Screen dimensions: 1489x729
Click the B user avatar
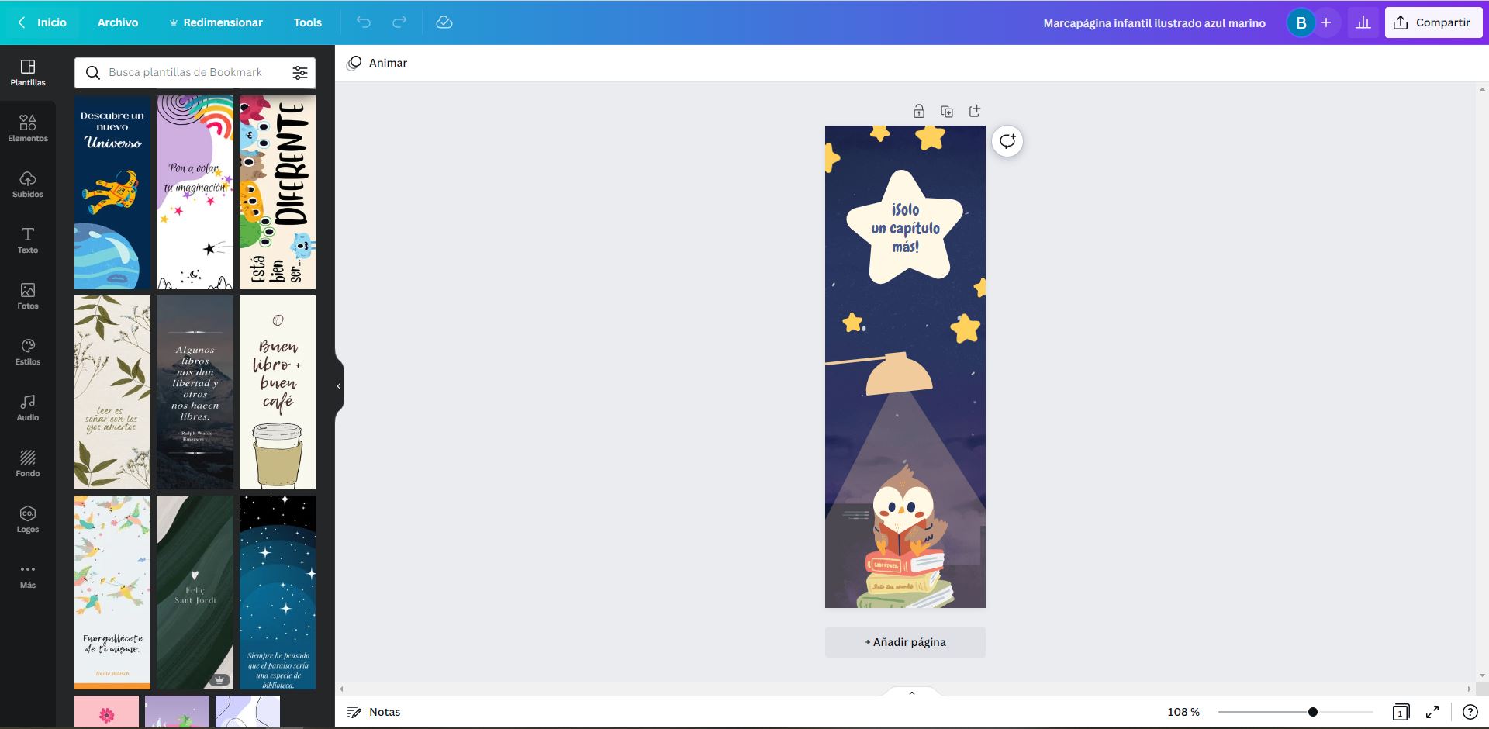point(1301,22)
